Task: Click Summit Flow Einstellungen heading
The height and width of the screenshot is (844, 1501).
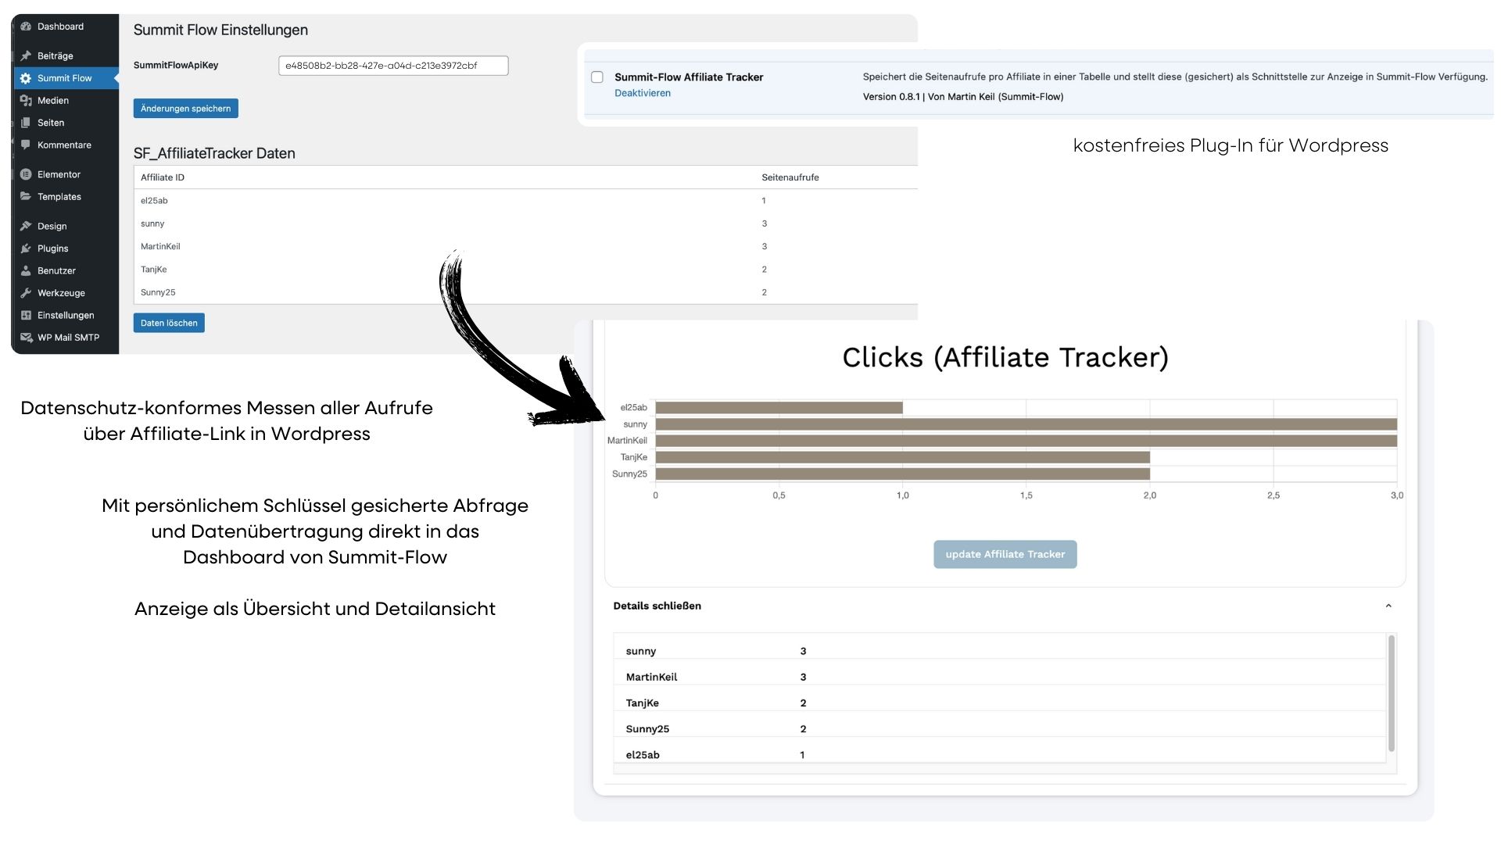Action: [220, 30]
